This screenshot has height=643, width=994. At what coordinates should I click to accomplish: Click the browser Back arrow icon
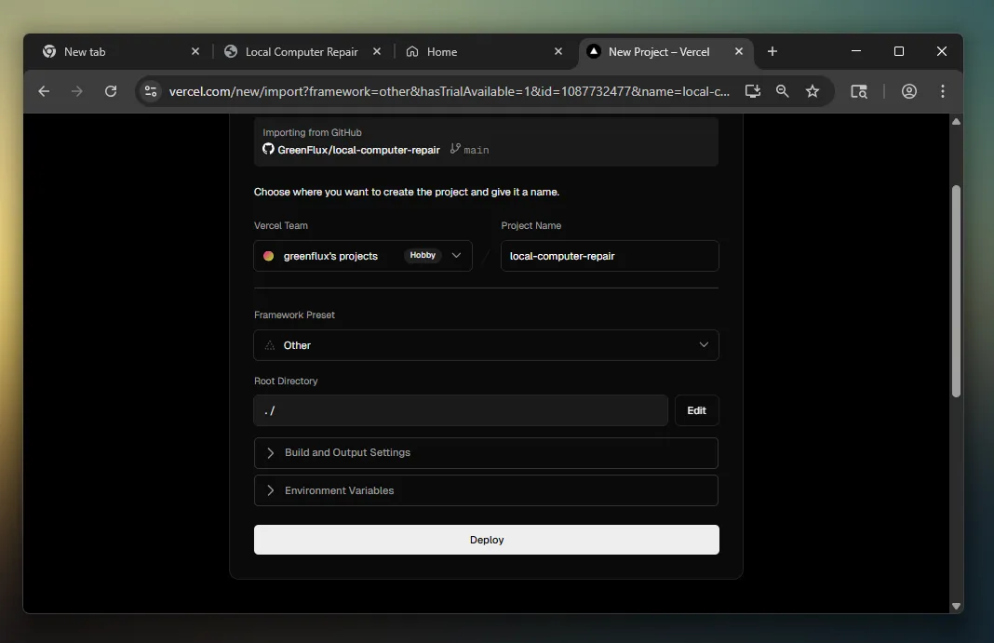44,91
